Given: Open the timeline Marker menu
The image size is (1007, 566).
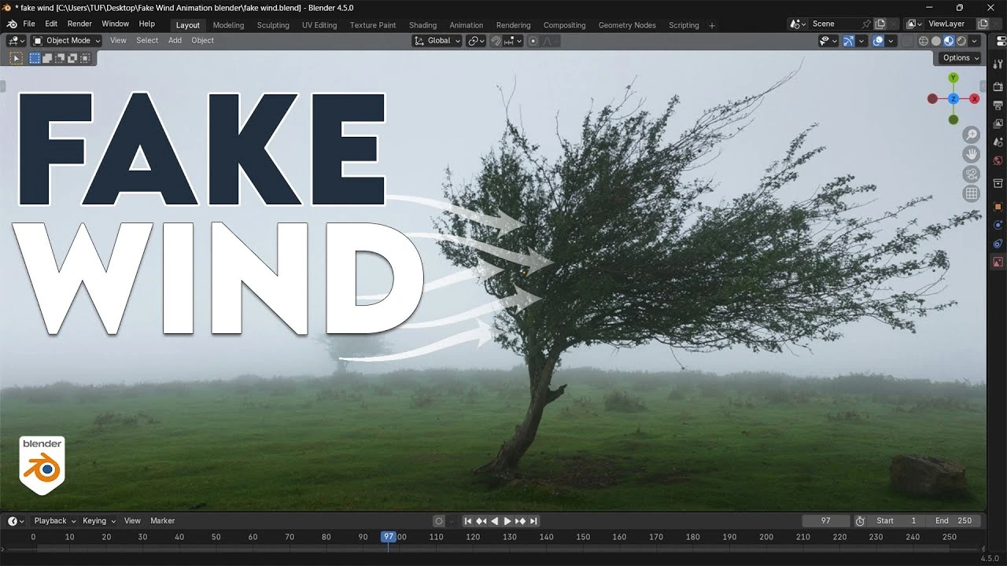Looking at the screenshot, I should [x=163, y=521].
